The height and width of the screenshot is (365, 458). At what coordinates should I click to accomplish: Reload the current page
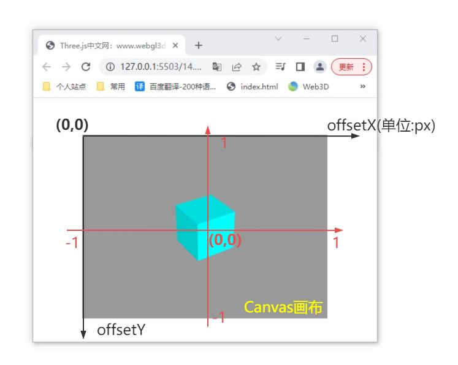click(86, 67)
